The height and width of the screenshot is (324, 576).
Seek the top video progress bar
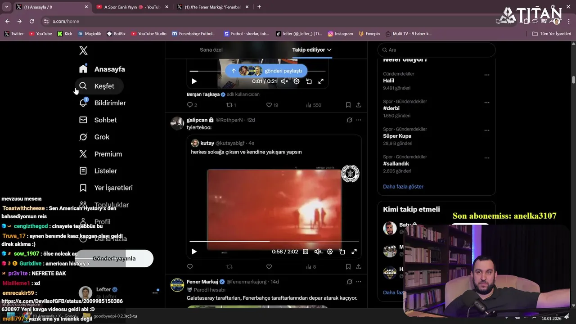click(x=257, y=71)
